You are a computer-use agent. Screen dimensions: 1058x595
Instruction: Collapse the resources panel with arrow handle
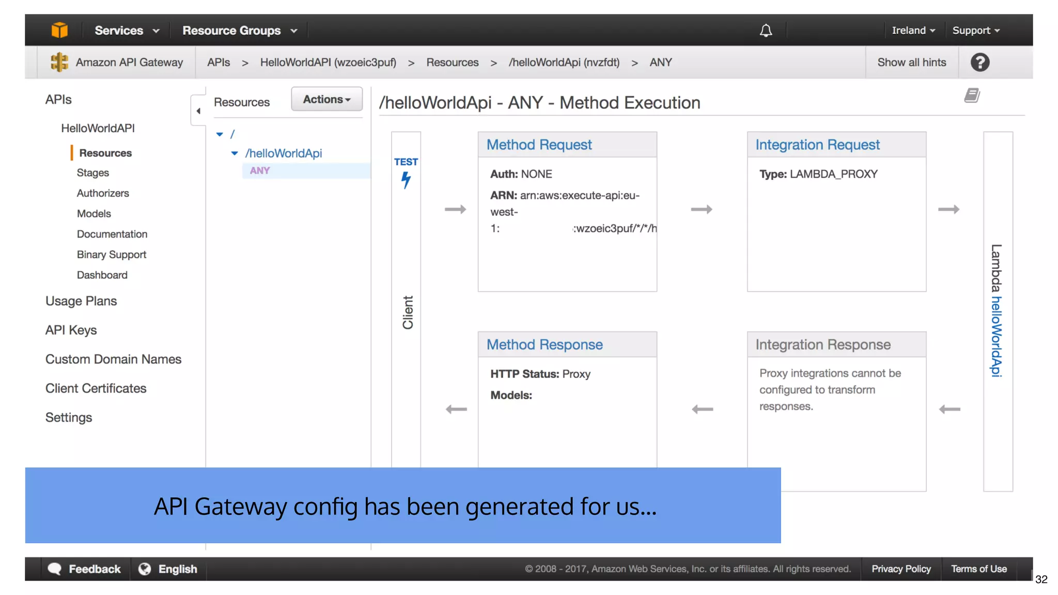pos(198,111)
